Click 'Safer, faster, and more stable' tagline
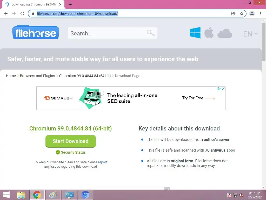 (x=103, y=59)
